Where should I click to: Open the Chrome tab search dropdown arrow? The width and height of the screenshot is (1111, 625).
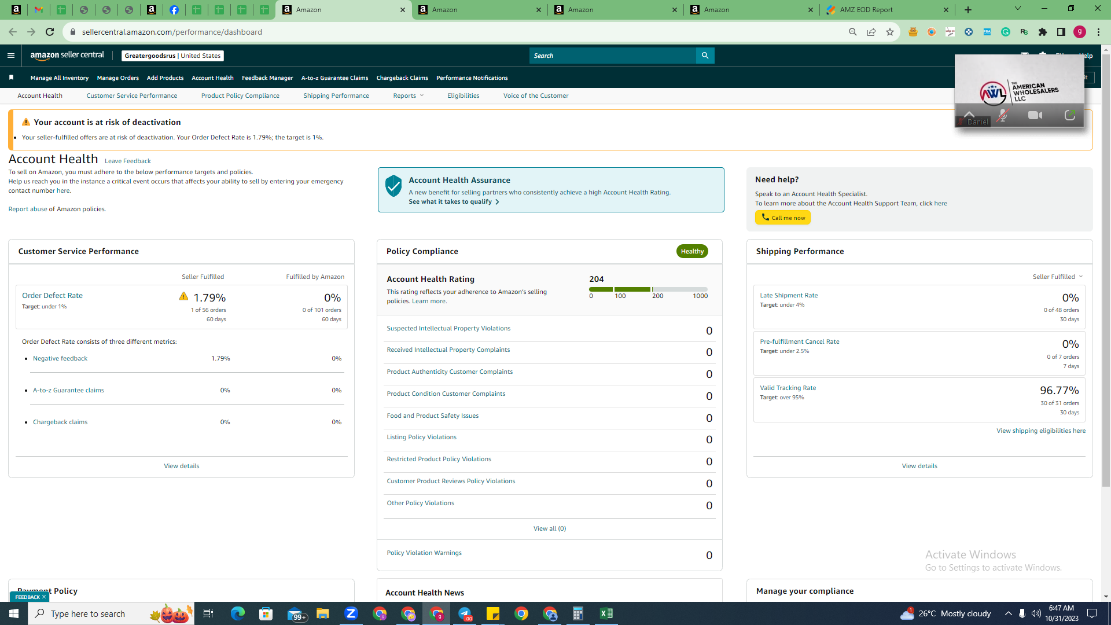[x=1018, y=9]
